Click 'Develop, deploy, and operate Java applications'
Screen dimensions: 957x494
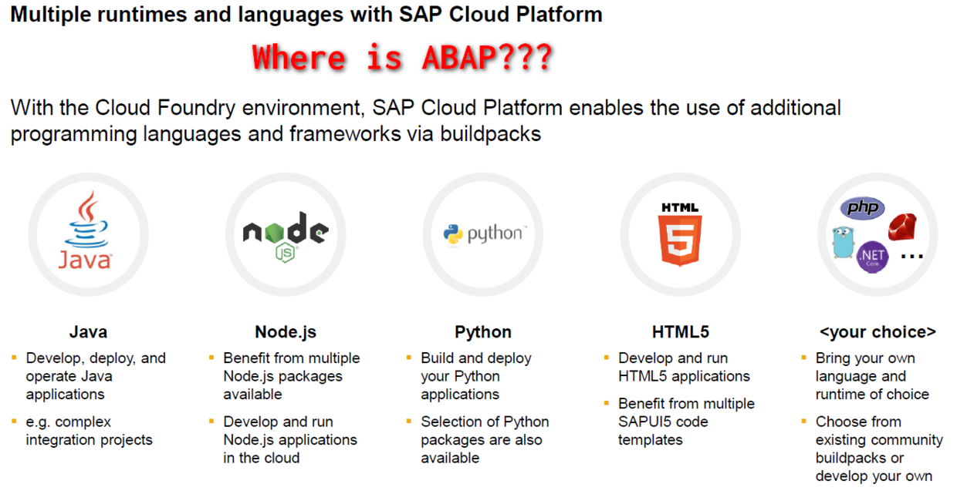click(x=95, y=376)
